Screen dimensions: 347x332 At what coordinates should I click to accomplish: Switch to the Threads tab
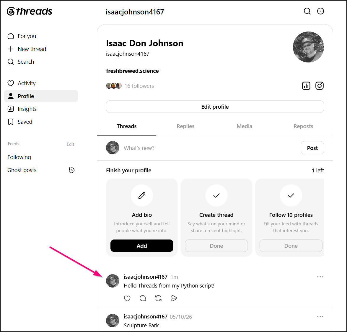pos(127,126)
